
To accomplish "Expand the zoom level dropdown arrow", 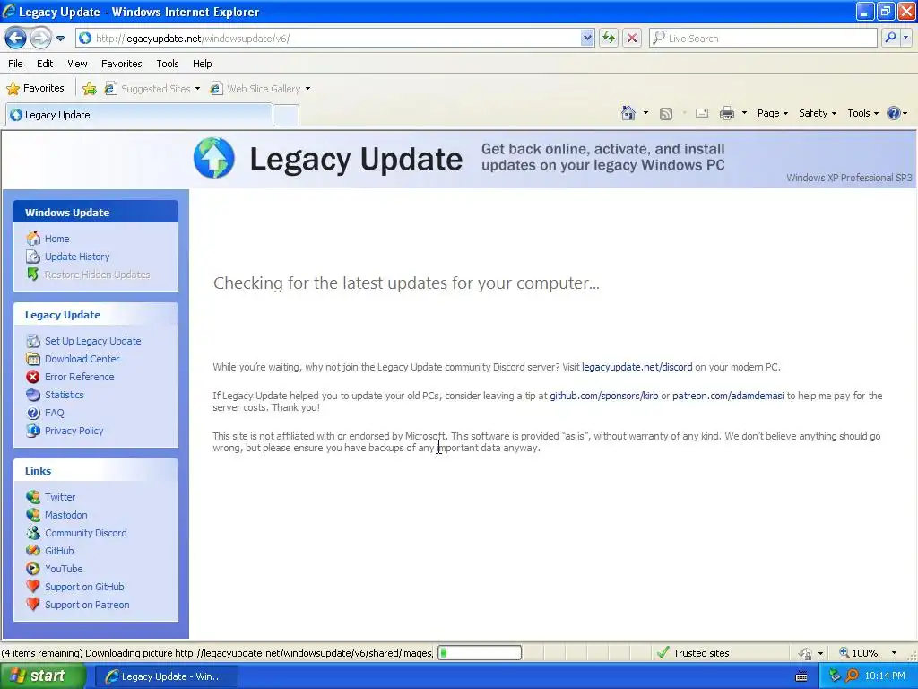I will point(894,653).
